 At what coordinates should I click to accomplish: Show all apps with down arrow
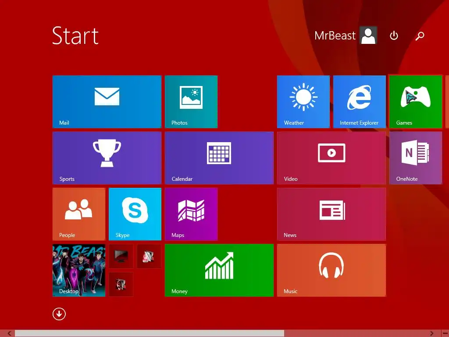pyautogui.click(x=59, y=314)
